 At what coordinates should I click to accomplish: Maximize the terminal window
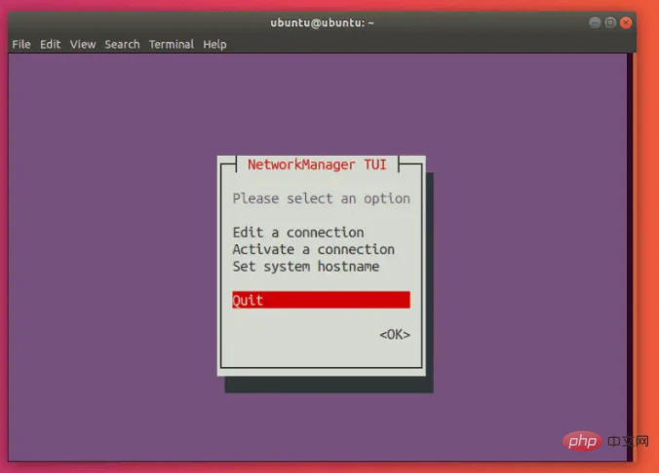[x=609, y=22]
